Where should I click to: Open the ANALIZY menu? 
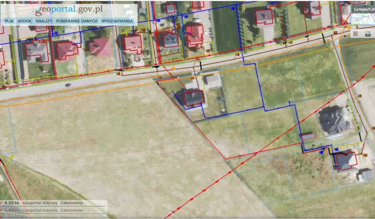[x=44, y=21]
